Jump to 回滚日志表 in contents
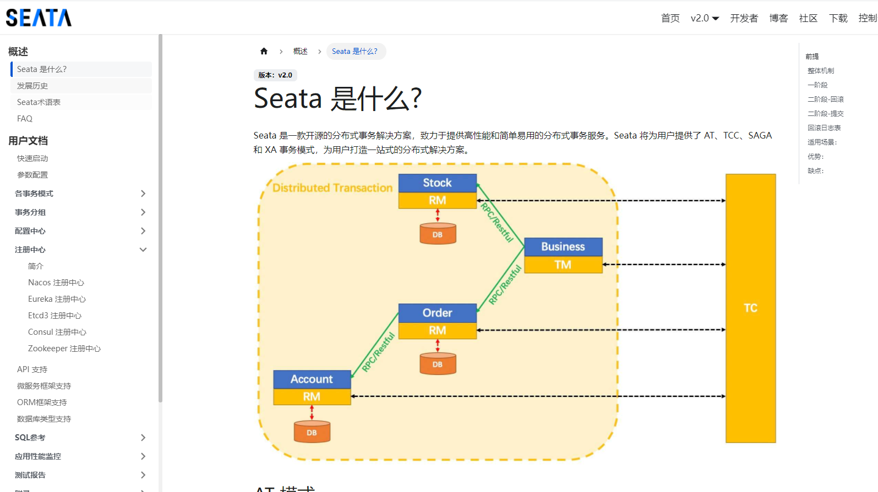 [824, 128]
